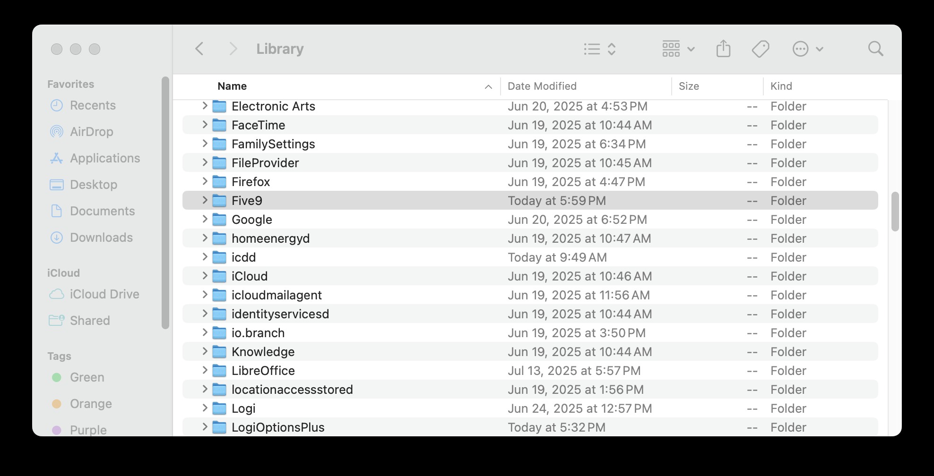Expand the Electronic Arts folder
This screenshot has height=476, width=934.
pos(205,106)
